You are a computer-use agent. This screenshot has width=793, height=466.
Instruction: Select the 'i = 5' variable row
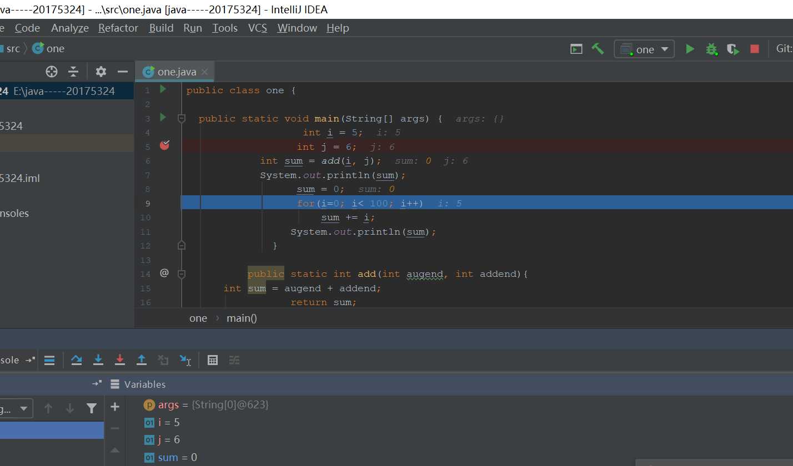[x=162, y=423]
